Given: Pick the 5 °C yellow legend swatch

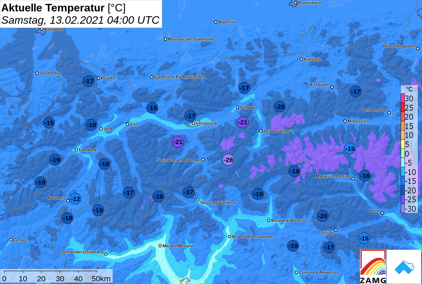Looking at the screenshot, I should click(x=403, y=144).
